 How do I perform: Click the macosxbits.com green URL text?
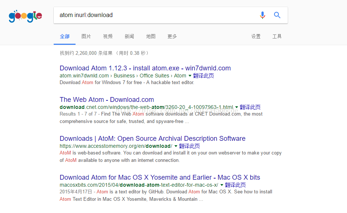tap(139, 185)
